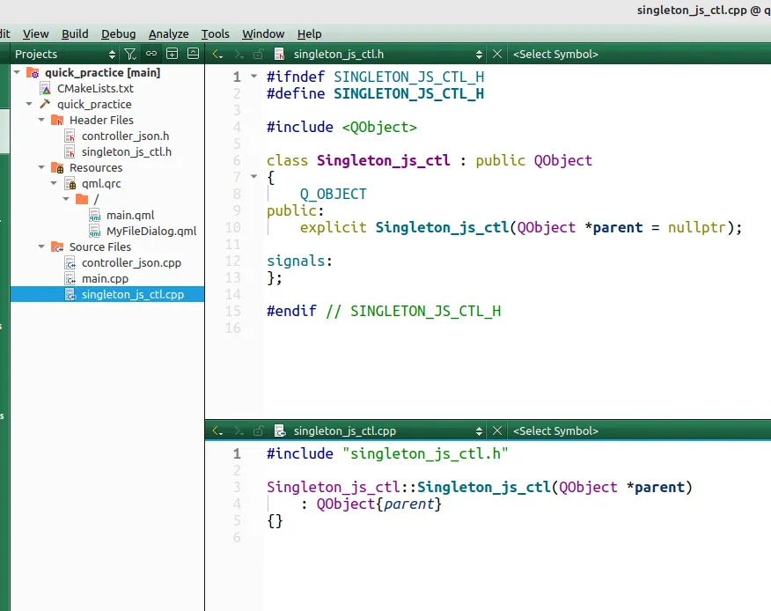
Task: Collapse the Resources folder
Action: pyautogui.click(x=41, y=168)
